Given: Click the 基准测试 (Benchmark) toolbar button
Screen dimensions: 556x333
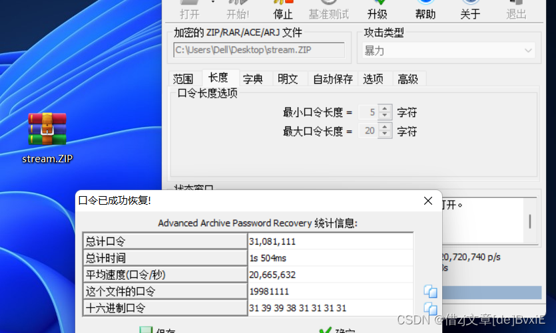Looking at the screenshot, I should (x=329, y=10).
